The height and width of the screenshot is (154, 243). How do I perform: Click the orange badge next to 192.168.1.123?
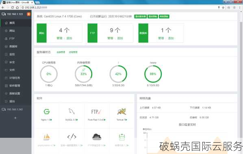coord(28,14)
